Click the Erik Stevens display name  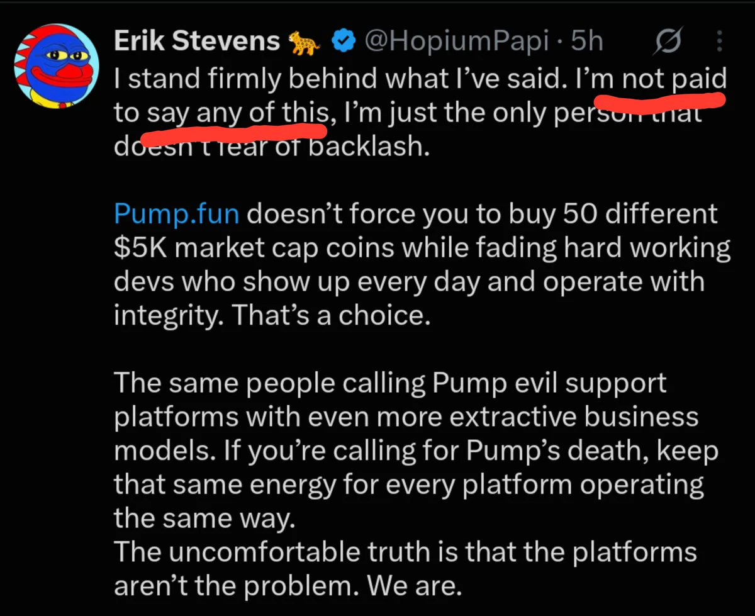point(196,42)
